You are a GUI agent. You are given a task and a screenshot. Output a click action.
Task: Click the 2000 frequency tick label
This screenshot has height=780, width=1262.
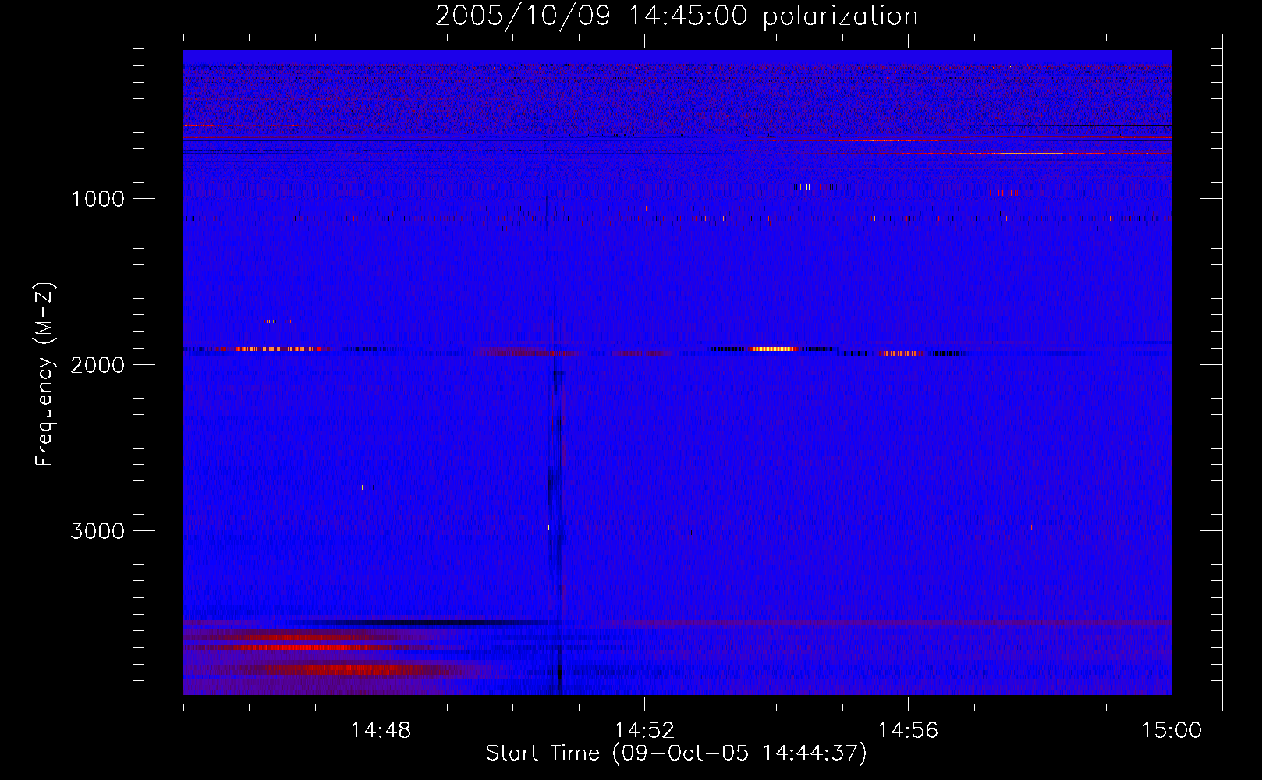pos(97,365)
